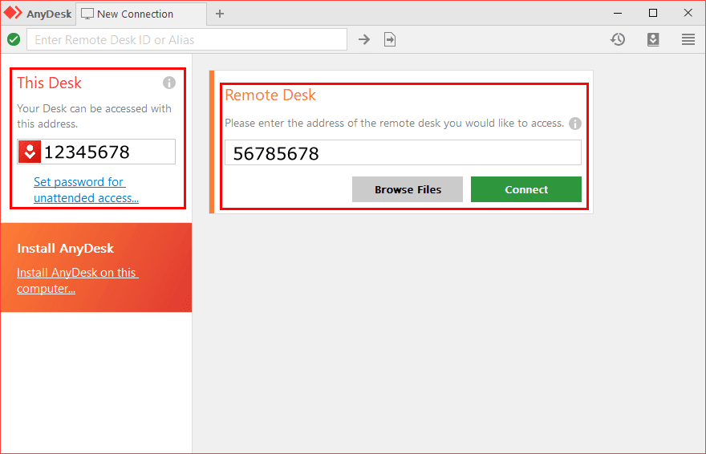Click info icon beside remote desk description

pos(575,124)
